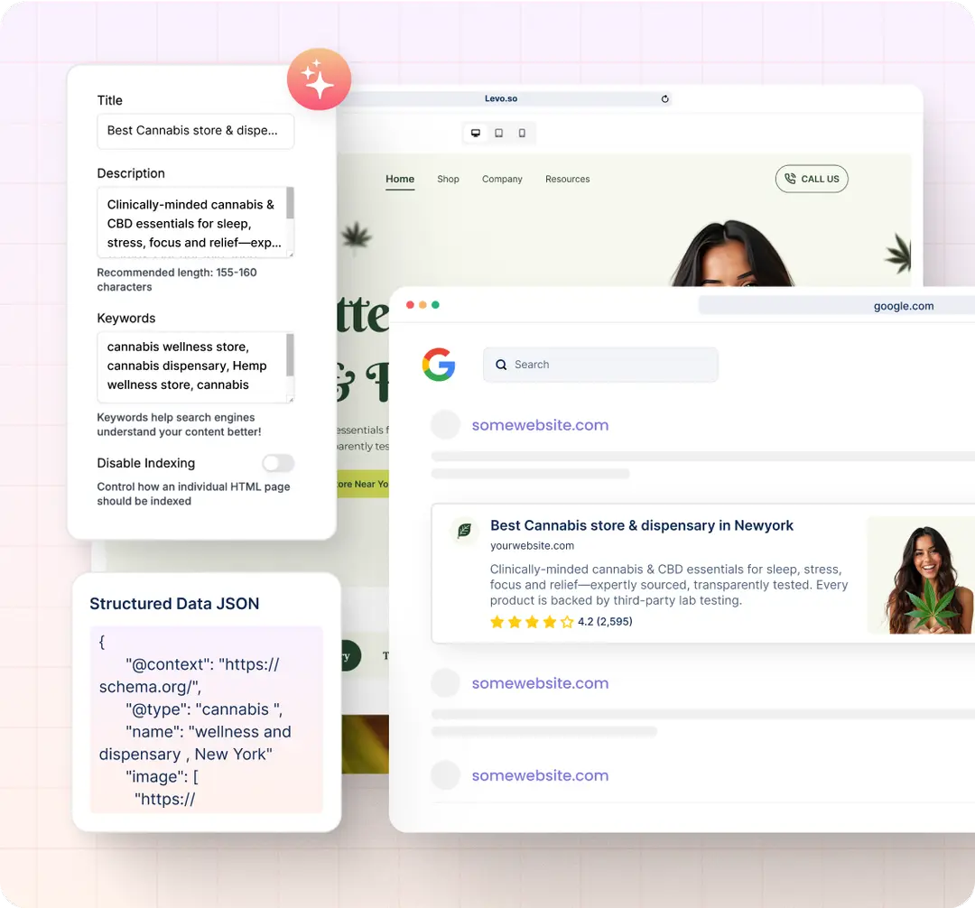Focus the Keywords text area
Image resolution: width=975 pixels, height=908 pixels.
click(x=195, y=366)
